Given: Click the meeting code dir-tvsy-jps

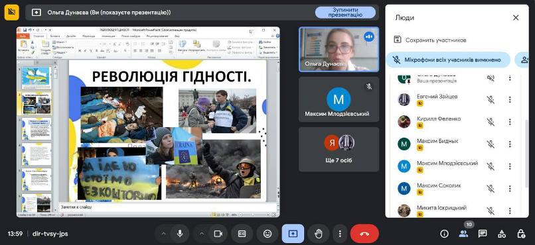Looking at the screenshot, I should pos(50,234).
